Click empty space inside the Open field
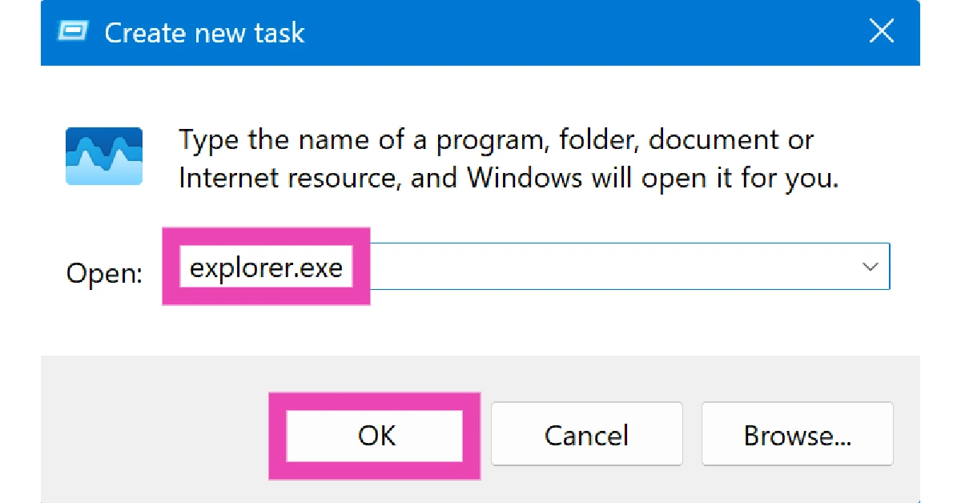 click(x=609, y=267)
